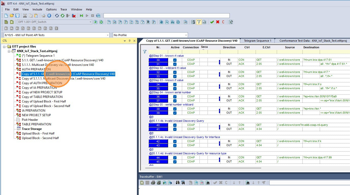Image resolution: width=350 pixels, height=195 pixels.
Task: Open the CTL panel options dropdown arrow
Action: coord(125,41)
